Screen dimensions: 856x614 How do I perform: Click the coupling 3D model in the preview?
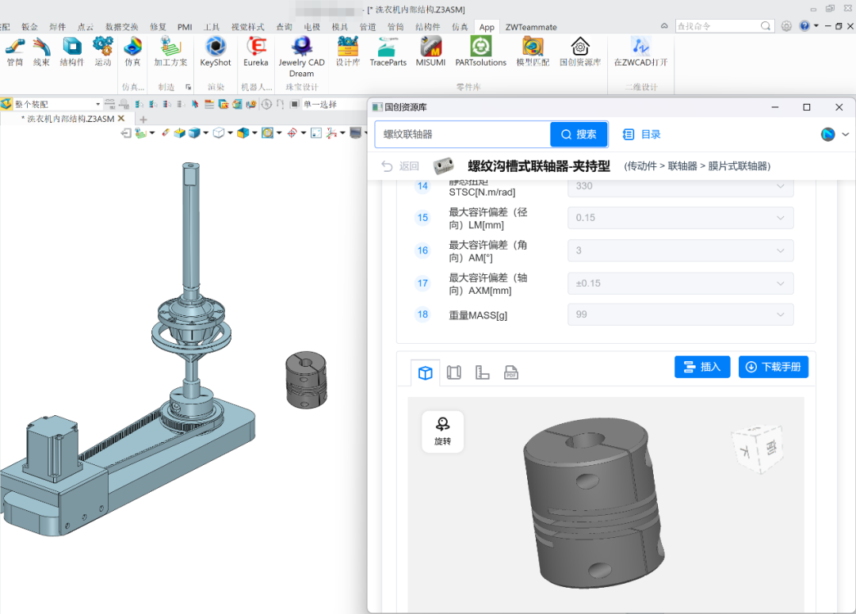pos(594,502)
